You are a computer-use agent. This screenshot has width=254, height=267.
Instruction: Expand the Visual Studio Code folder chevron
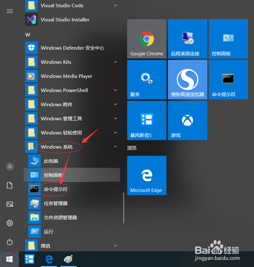[x=116, y=5]
